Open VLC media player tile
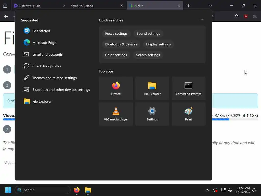 (116, 114)
